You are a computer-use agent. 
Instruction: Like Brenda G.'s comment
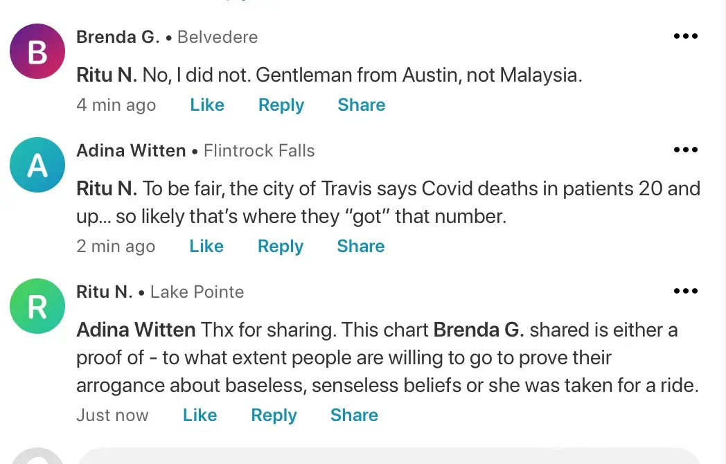coord(207,105)
